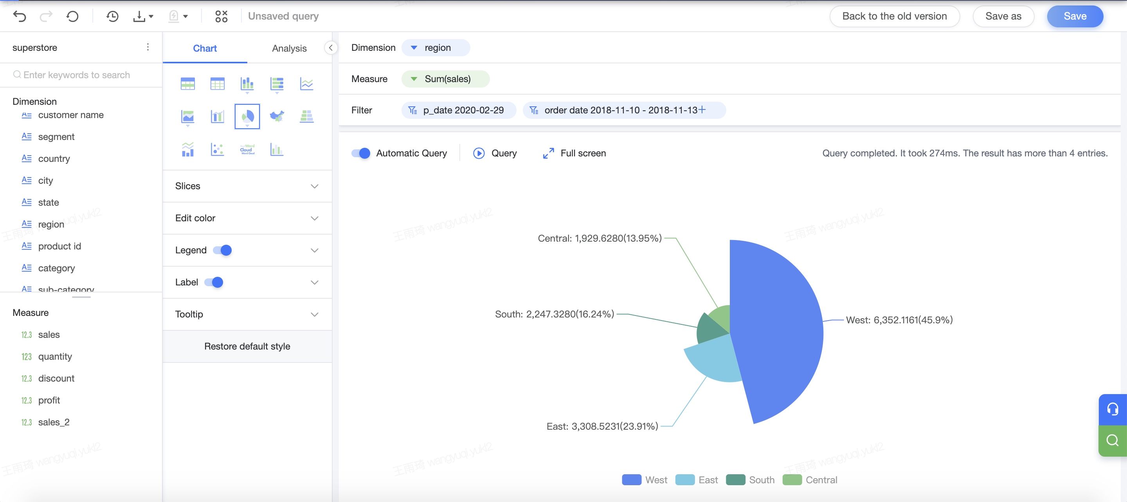Expand the Label section chevron

(x=315, y=282)
